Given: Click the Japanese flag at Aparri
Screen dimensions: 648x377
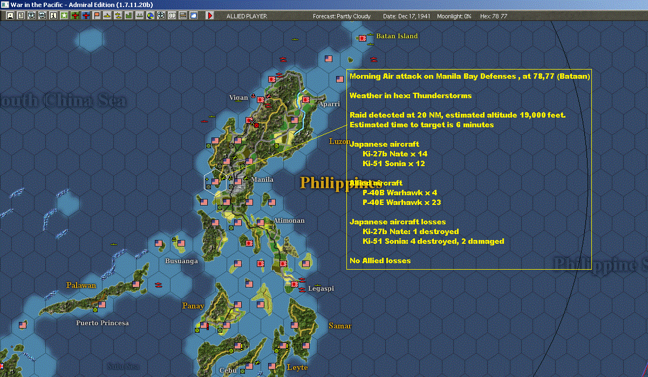Looking at the screenshot, I should 305,100.
